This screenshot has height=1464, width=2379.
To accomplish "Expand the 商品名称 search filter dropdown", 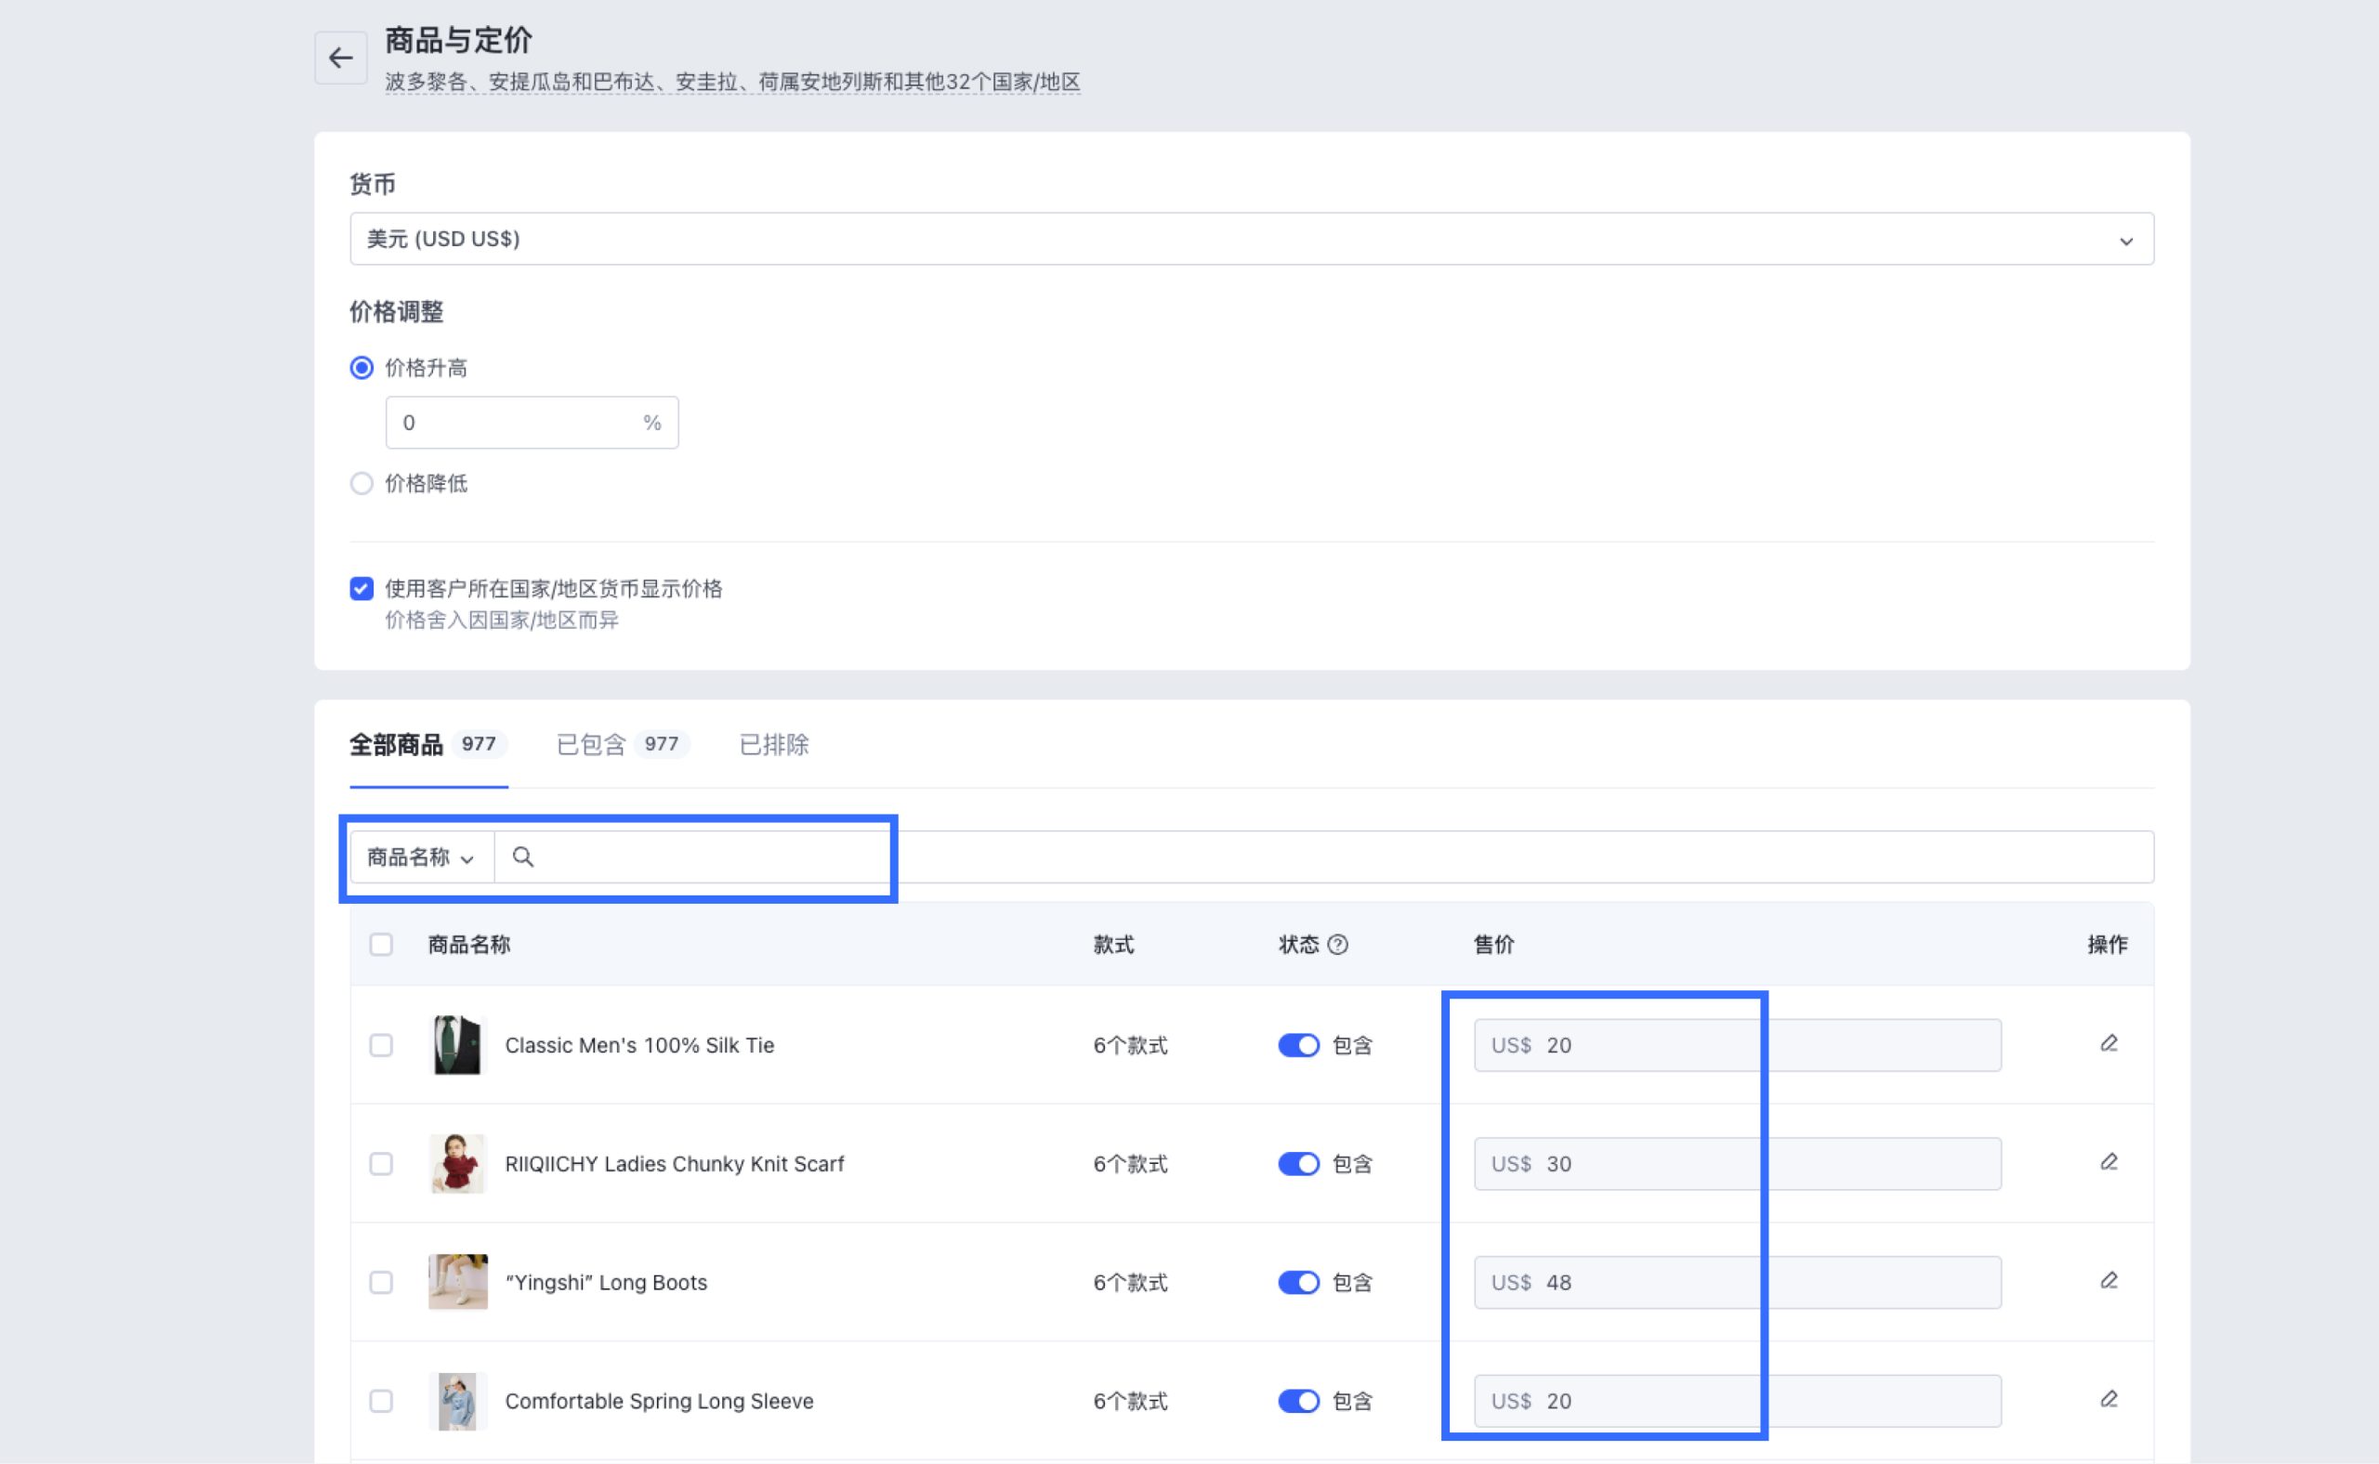I will (x=420, y=858).
